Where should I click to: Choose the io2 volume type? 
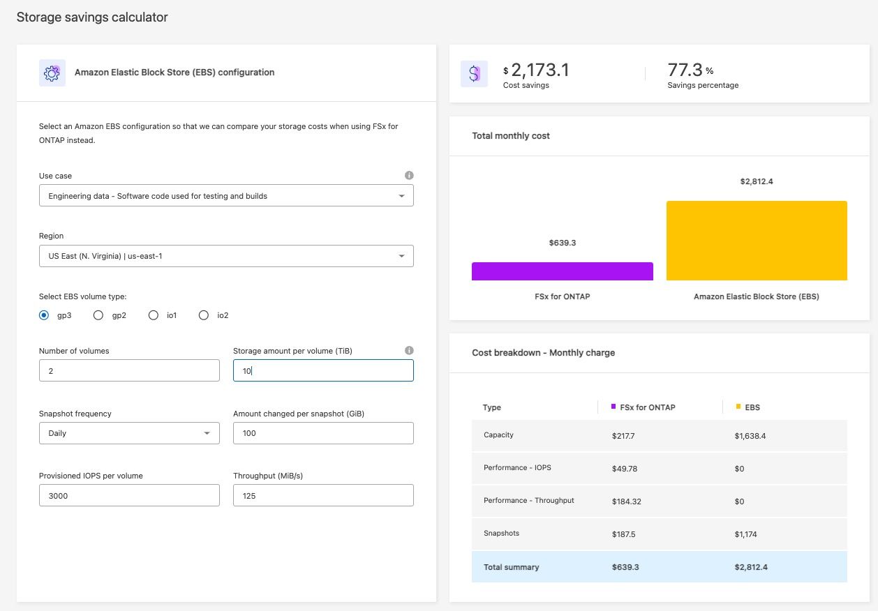pyautogui.click(x=204, y=315)
